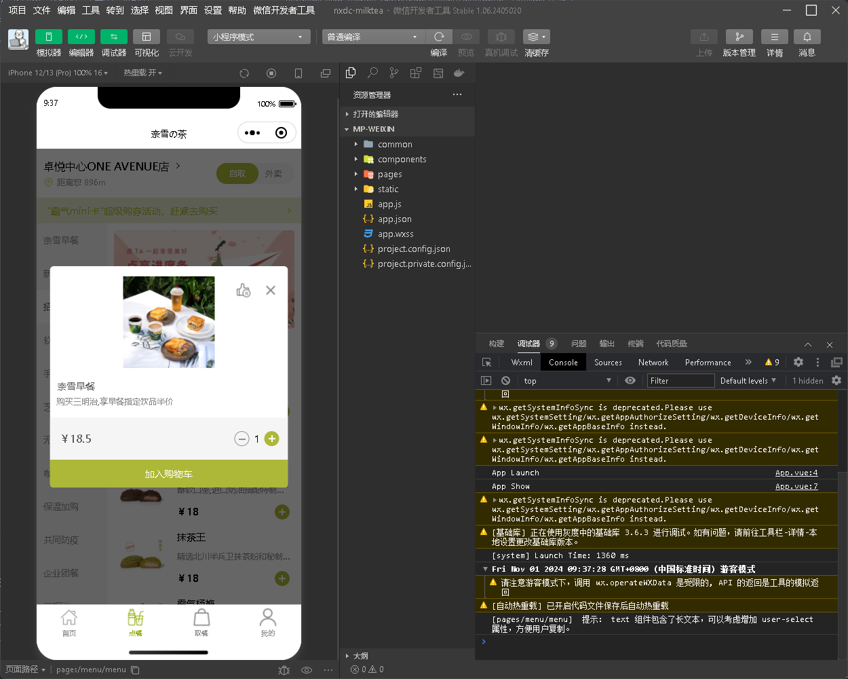This screenshot has width=848, height=679.
Task: Detach the simulator into separate window
Action: pos(326,73)
